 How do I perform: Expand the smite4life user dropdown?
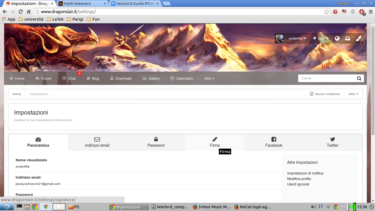tap(297, 38)
